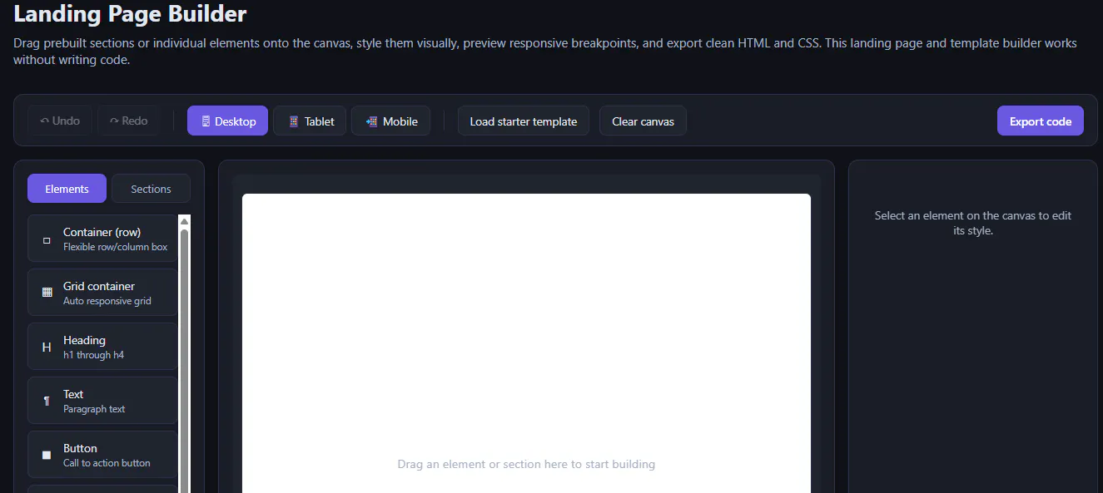Pick the Grid container element
Image resolution: width=1103 pixels, height=493 pixels.
click(102, 293)
